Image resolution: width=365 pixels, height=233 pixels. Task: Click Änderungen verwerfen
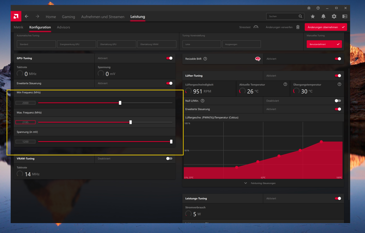[279, 27]
